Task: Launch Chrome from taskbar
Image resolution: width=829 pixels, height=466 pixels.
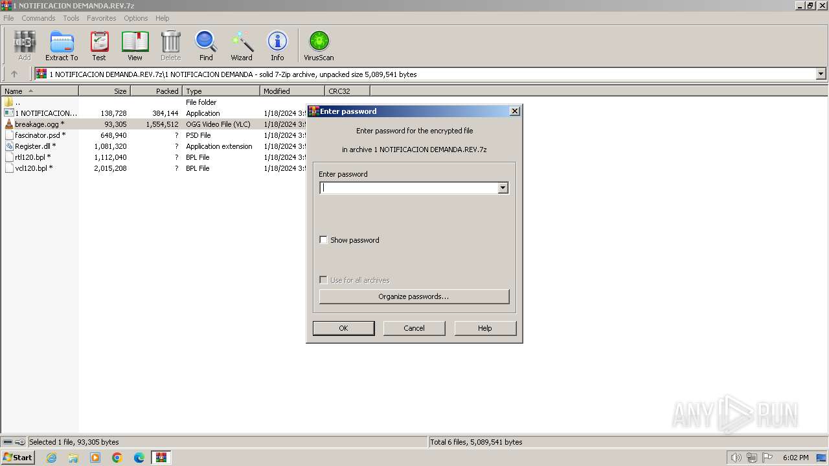Action: [x=117, y=458]
